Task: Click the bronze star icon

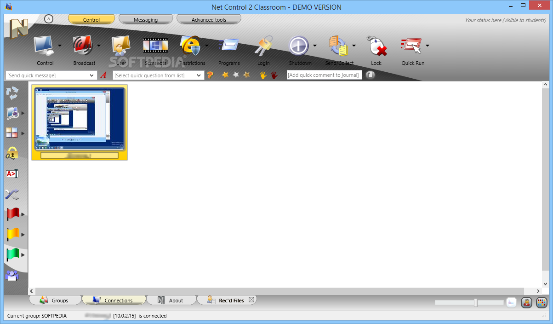Action: coord(246,75)
